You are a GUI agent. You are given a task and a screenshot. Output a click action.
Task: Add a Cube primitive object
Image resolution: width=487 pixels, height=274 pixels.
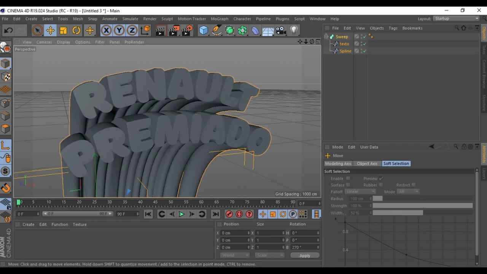[204, 30]
